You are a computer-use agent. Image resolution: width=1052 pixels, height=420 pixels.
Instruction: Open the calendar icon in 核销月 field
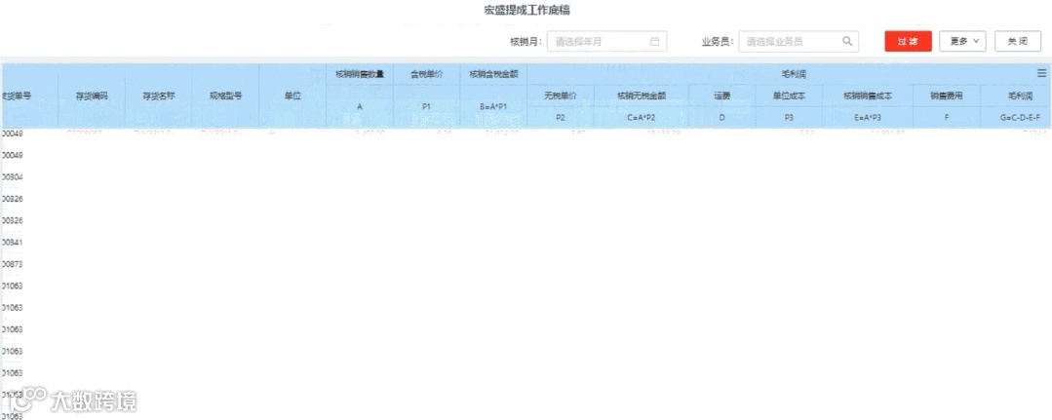pos(654,41)
